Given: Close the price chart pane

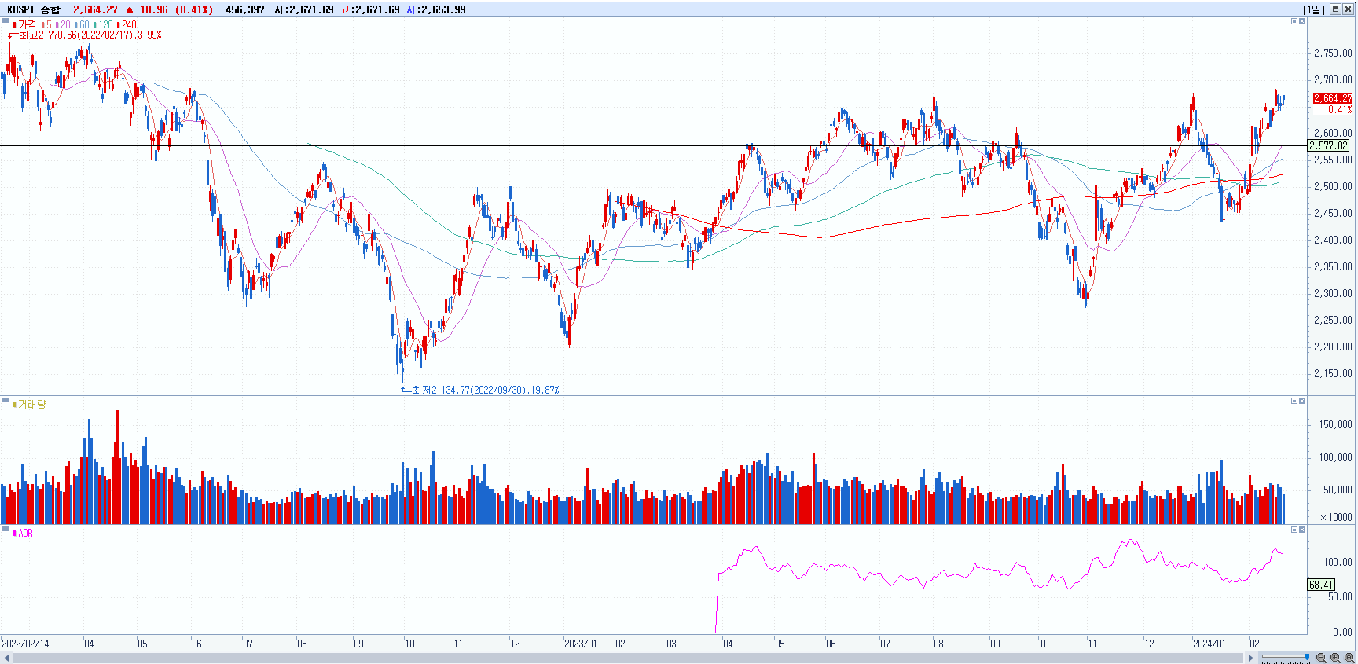Looking at the screenshot, I should (1302, 21).
